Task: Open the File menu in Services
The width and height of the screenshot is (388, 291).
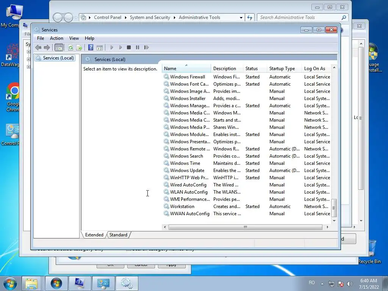Action: pyautogui.click(x=41, y=38)
